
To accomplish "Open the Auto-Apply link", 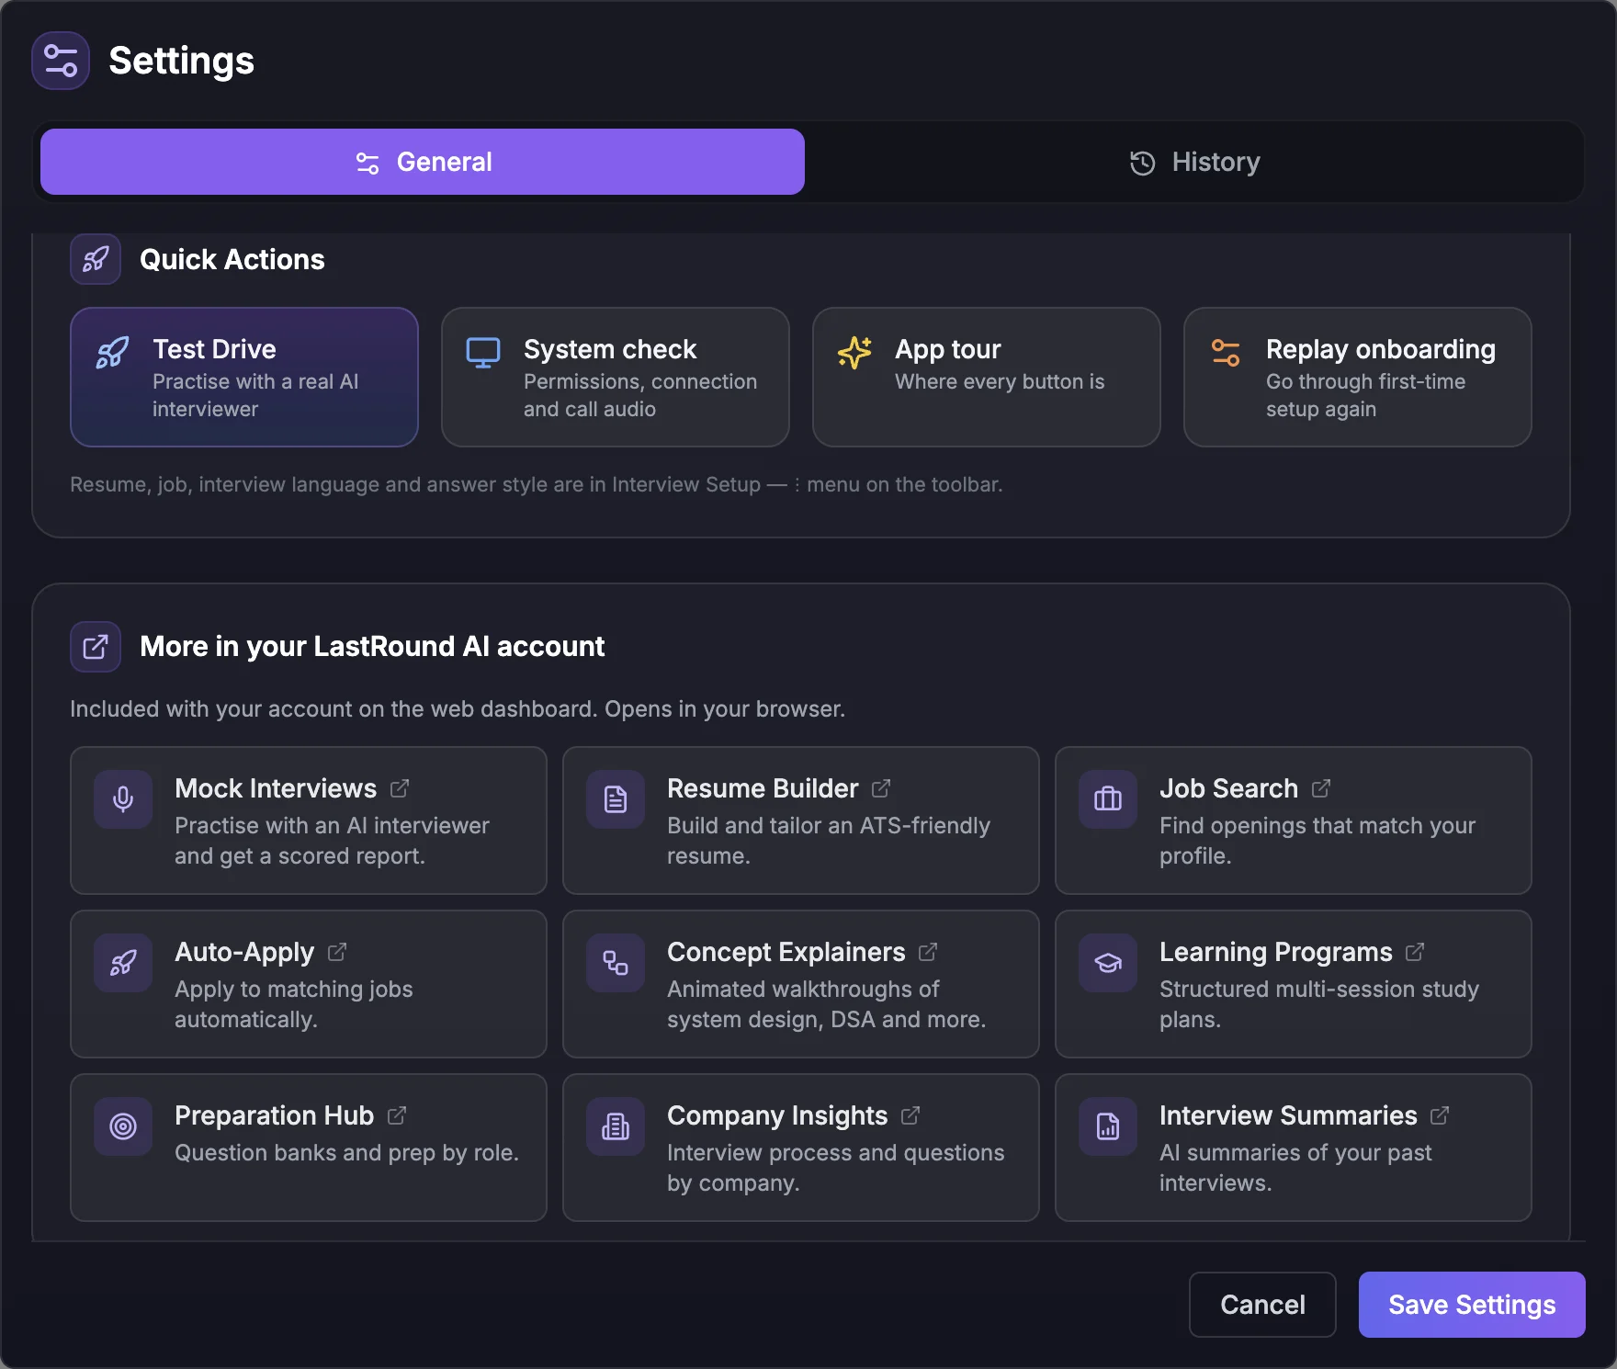I will (309, 984).
